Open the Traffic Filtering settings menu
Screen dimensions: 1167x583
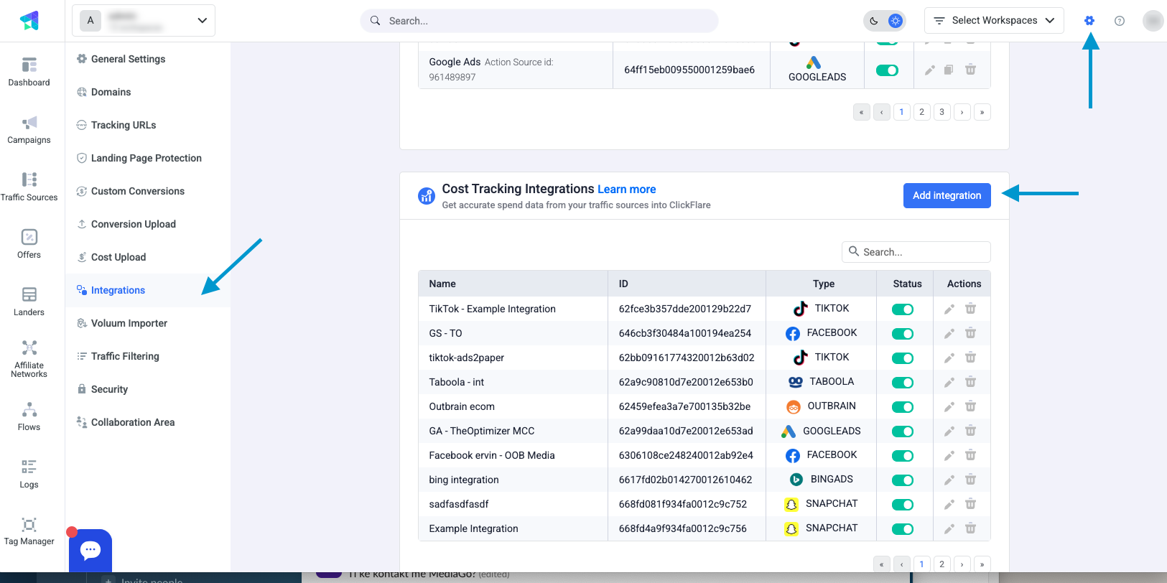[x=125, y=356]
